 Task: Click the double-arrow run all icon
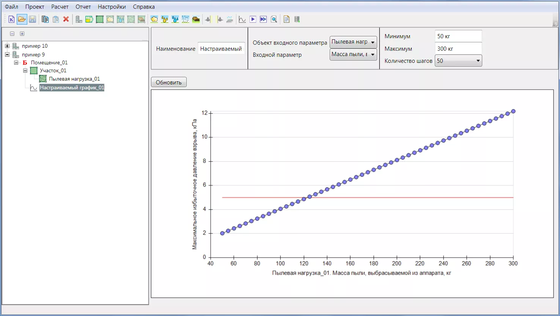[263, 19]
